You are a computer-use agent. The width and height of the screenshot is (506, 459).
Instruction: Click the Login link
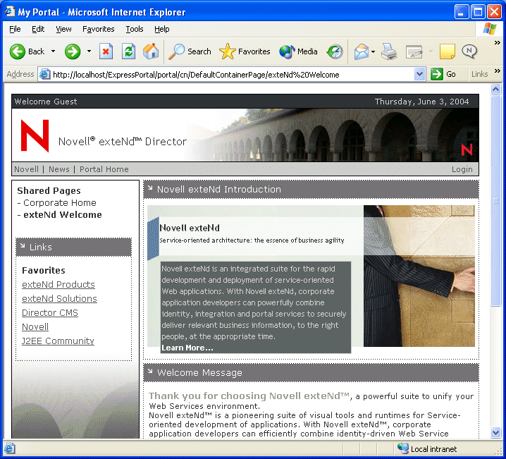462,169
